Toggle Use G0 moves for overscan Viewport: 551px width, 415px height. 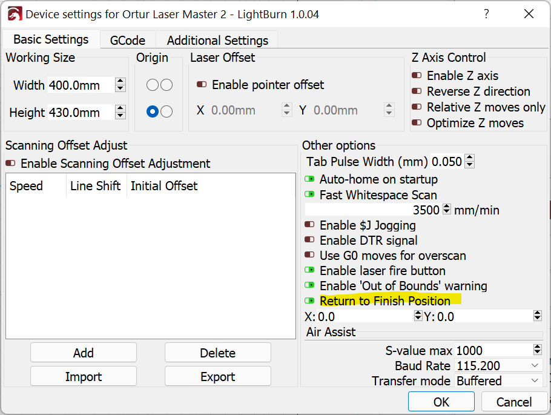[309, 254]
